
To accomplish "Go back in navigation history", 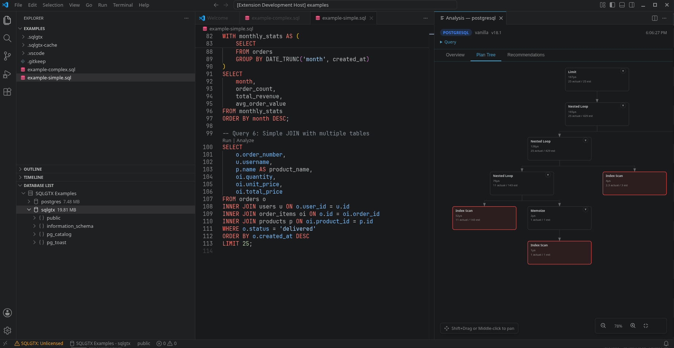I will (216, 5).
